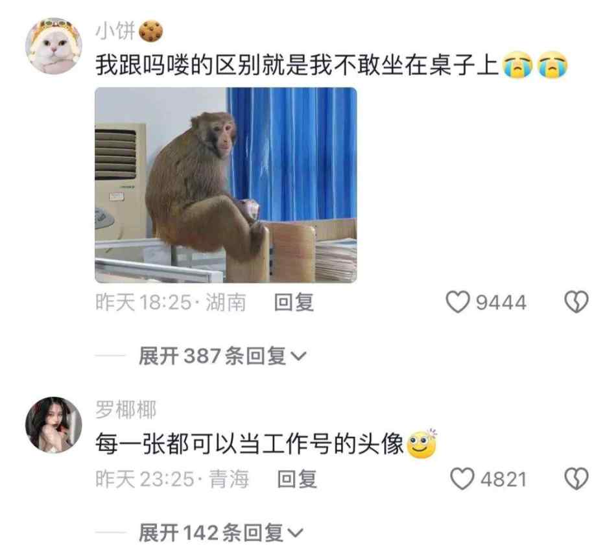616x560 pixels.
Task: Click chevron next to 展开387条回复
Action: pos(298,356)
